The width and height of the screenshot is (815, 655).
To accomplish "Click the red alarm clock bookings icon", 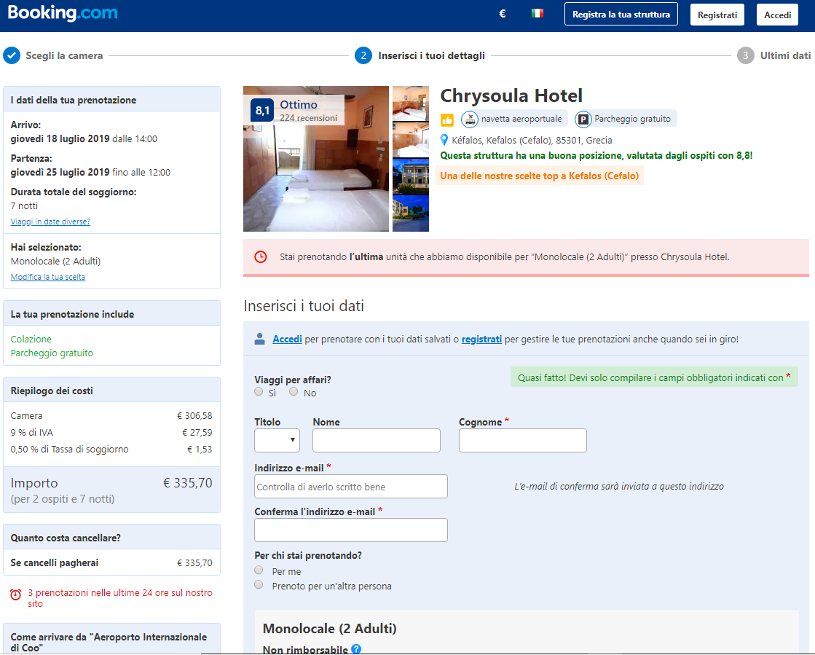I will click(16, 595).
